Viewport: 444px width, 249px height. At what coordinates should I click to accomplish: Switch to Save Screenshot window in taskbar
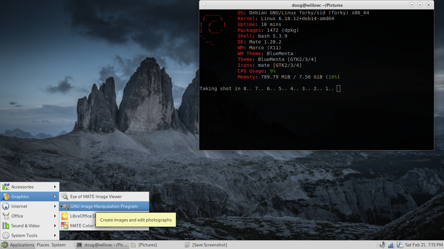pyautogui.click(x=210, y=245)
